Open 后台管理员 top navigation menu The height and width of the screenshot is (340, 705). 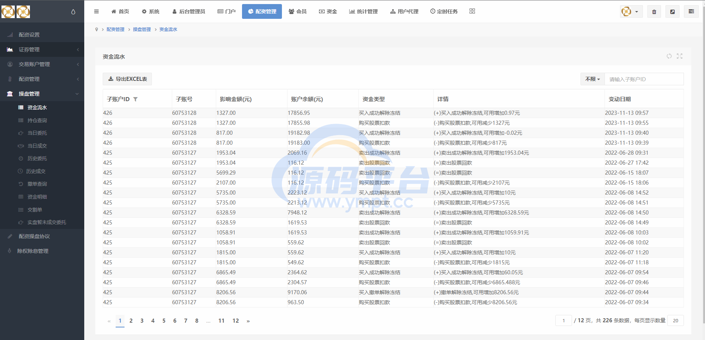click(188, 11)
